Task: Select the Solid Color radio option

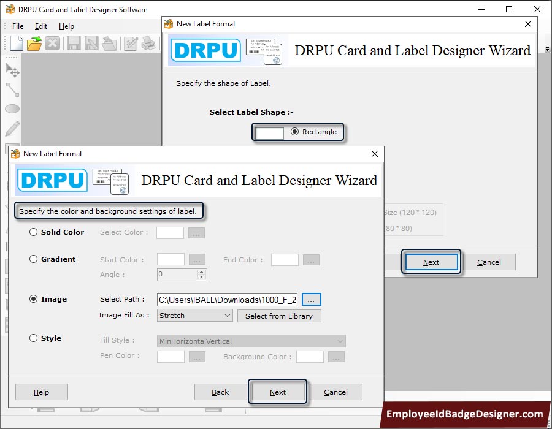Action: point(33,232)
